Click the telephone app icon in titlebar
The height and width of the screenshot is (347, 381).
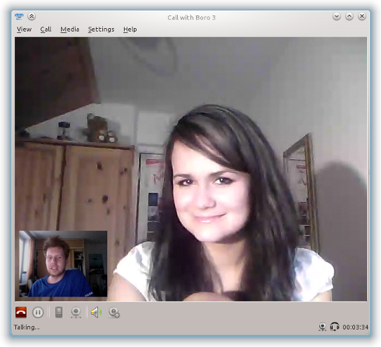[x=19, y=17]
